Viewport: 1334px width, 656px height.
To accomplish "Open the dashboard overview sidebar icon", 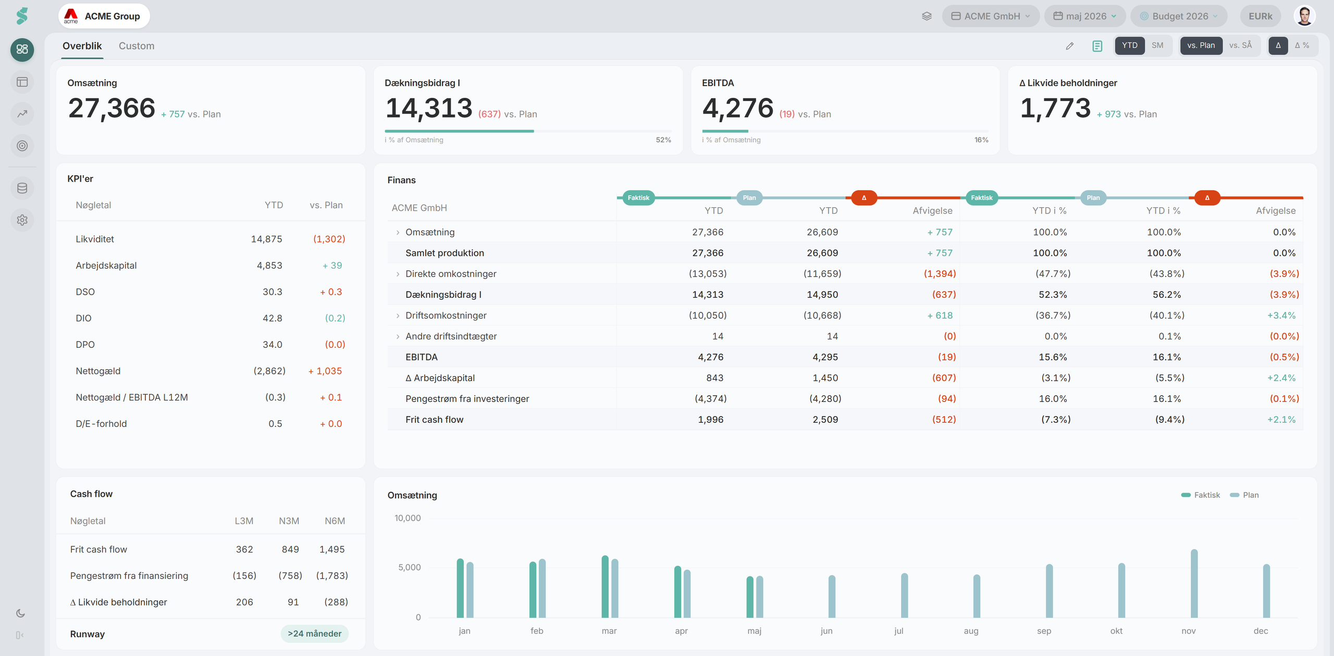I will (x=22, y=49).
